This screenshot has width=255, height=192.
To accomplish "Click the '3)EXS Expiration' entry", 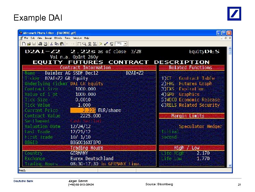I will coord(183,89).
